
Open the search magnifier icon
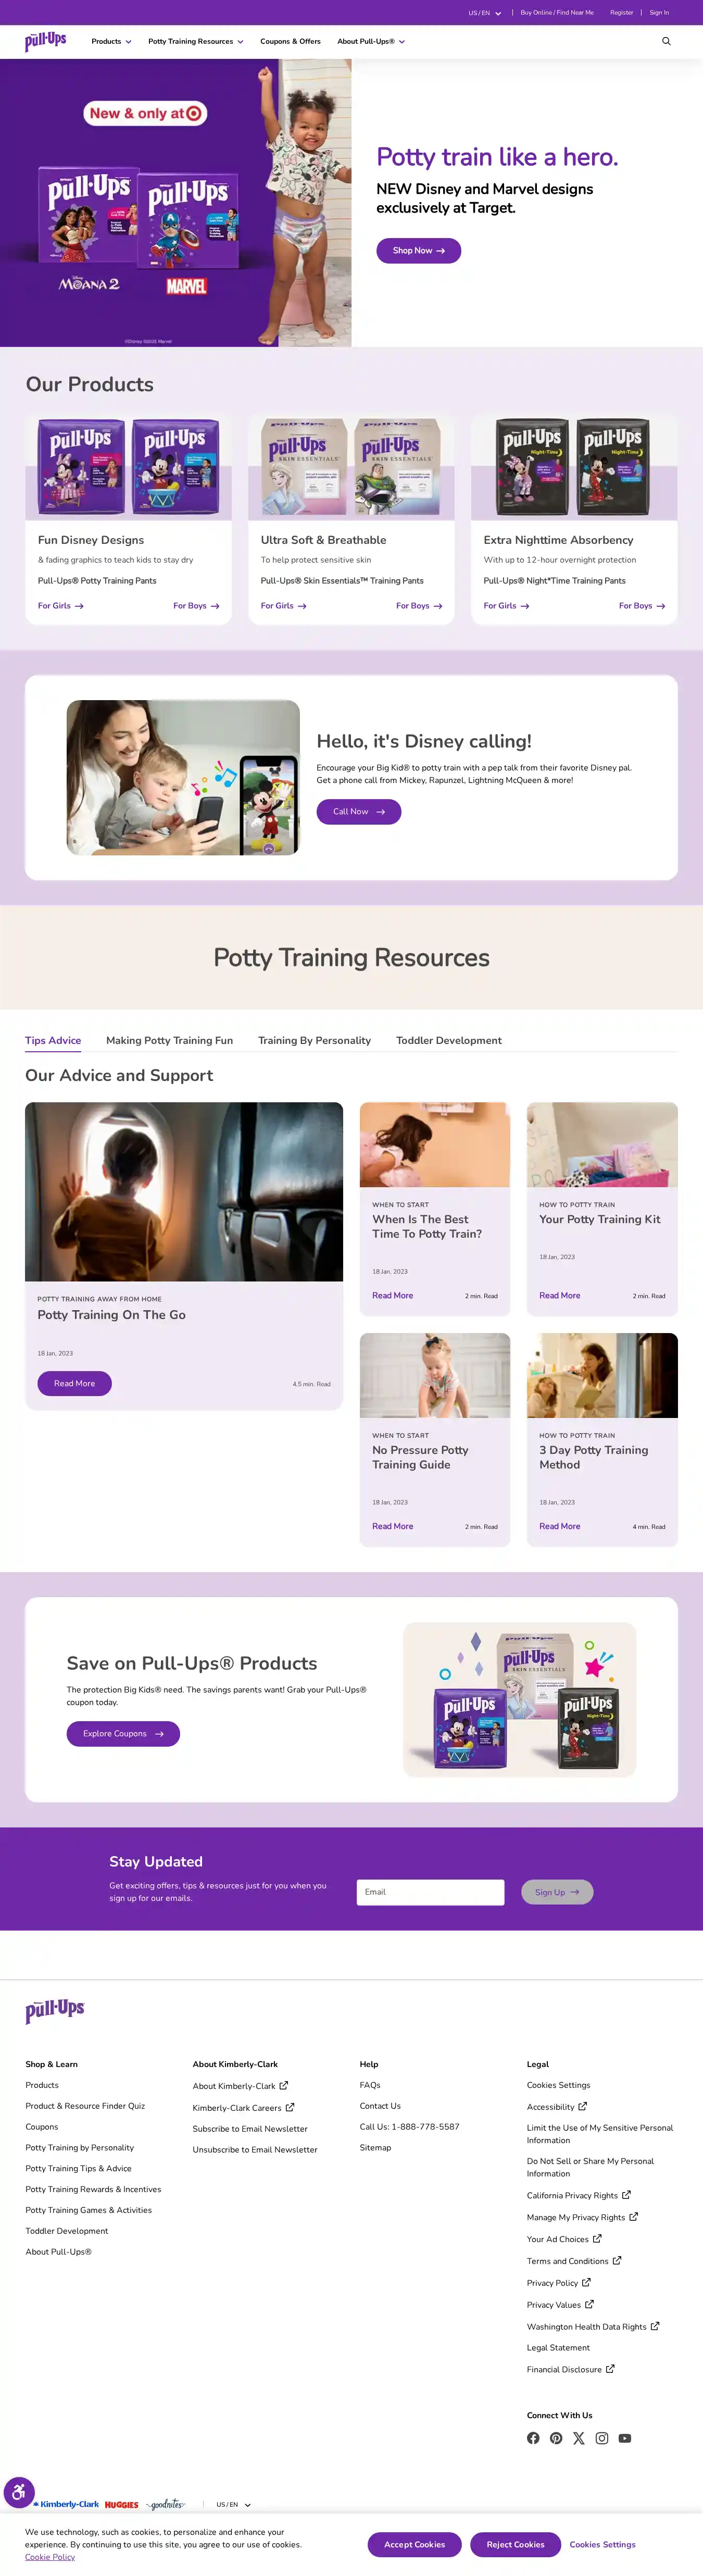[666, 41]
